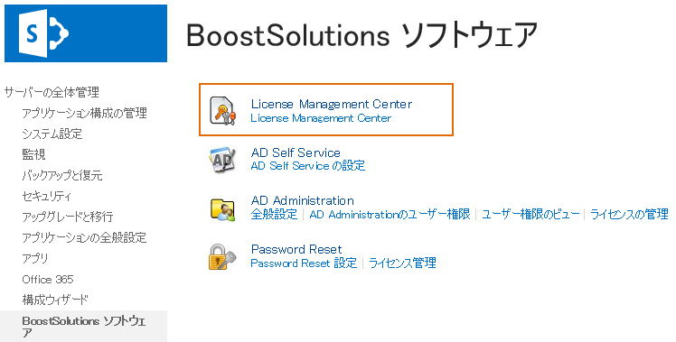Open the License Management Center heading link
This screenshot has height=342, width=676.
(331, 104)
